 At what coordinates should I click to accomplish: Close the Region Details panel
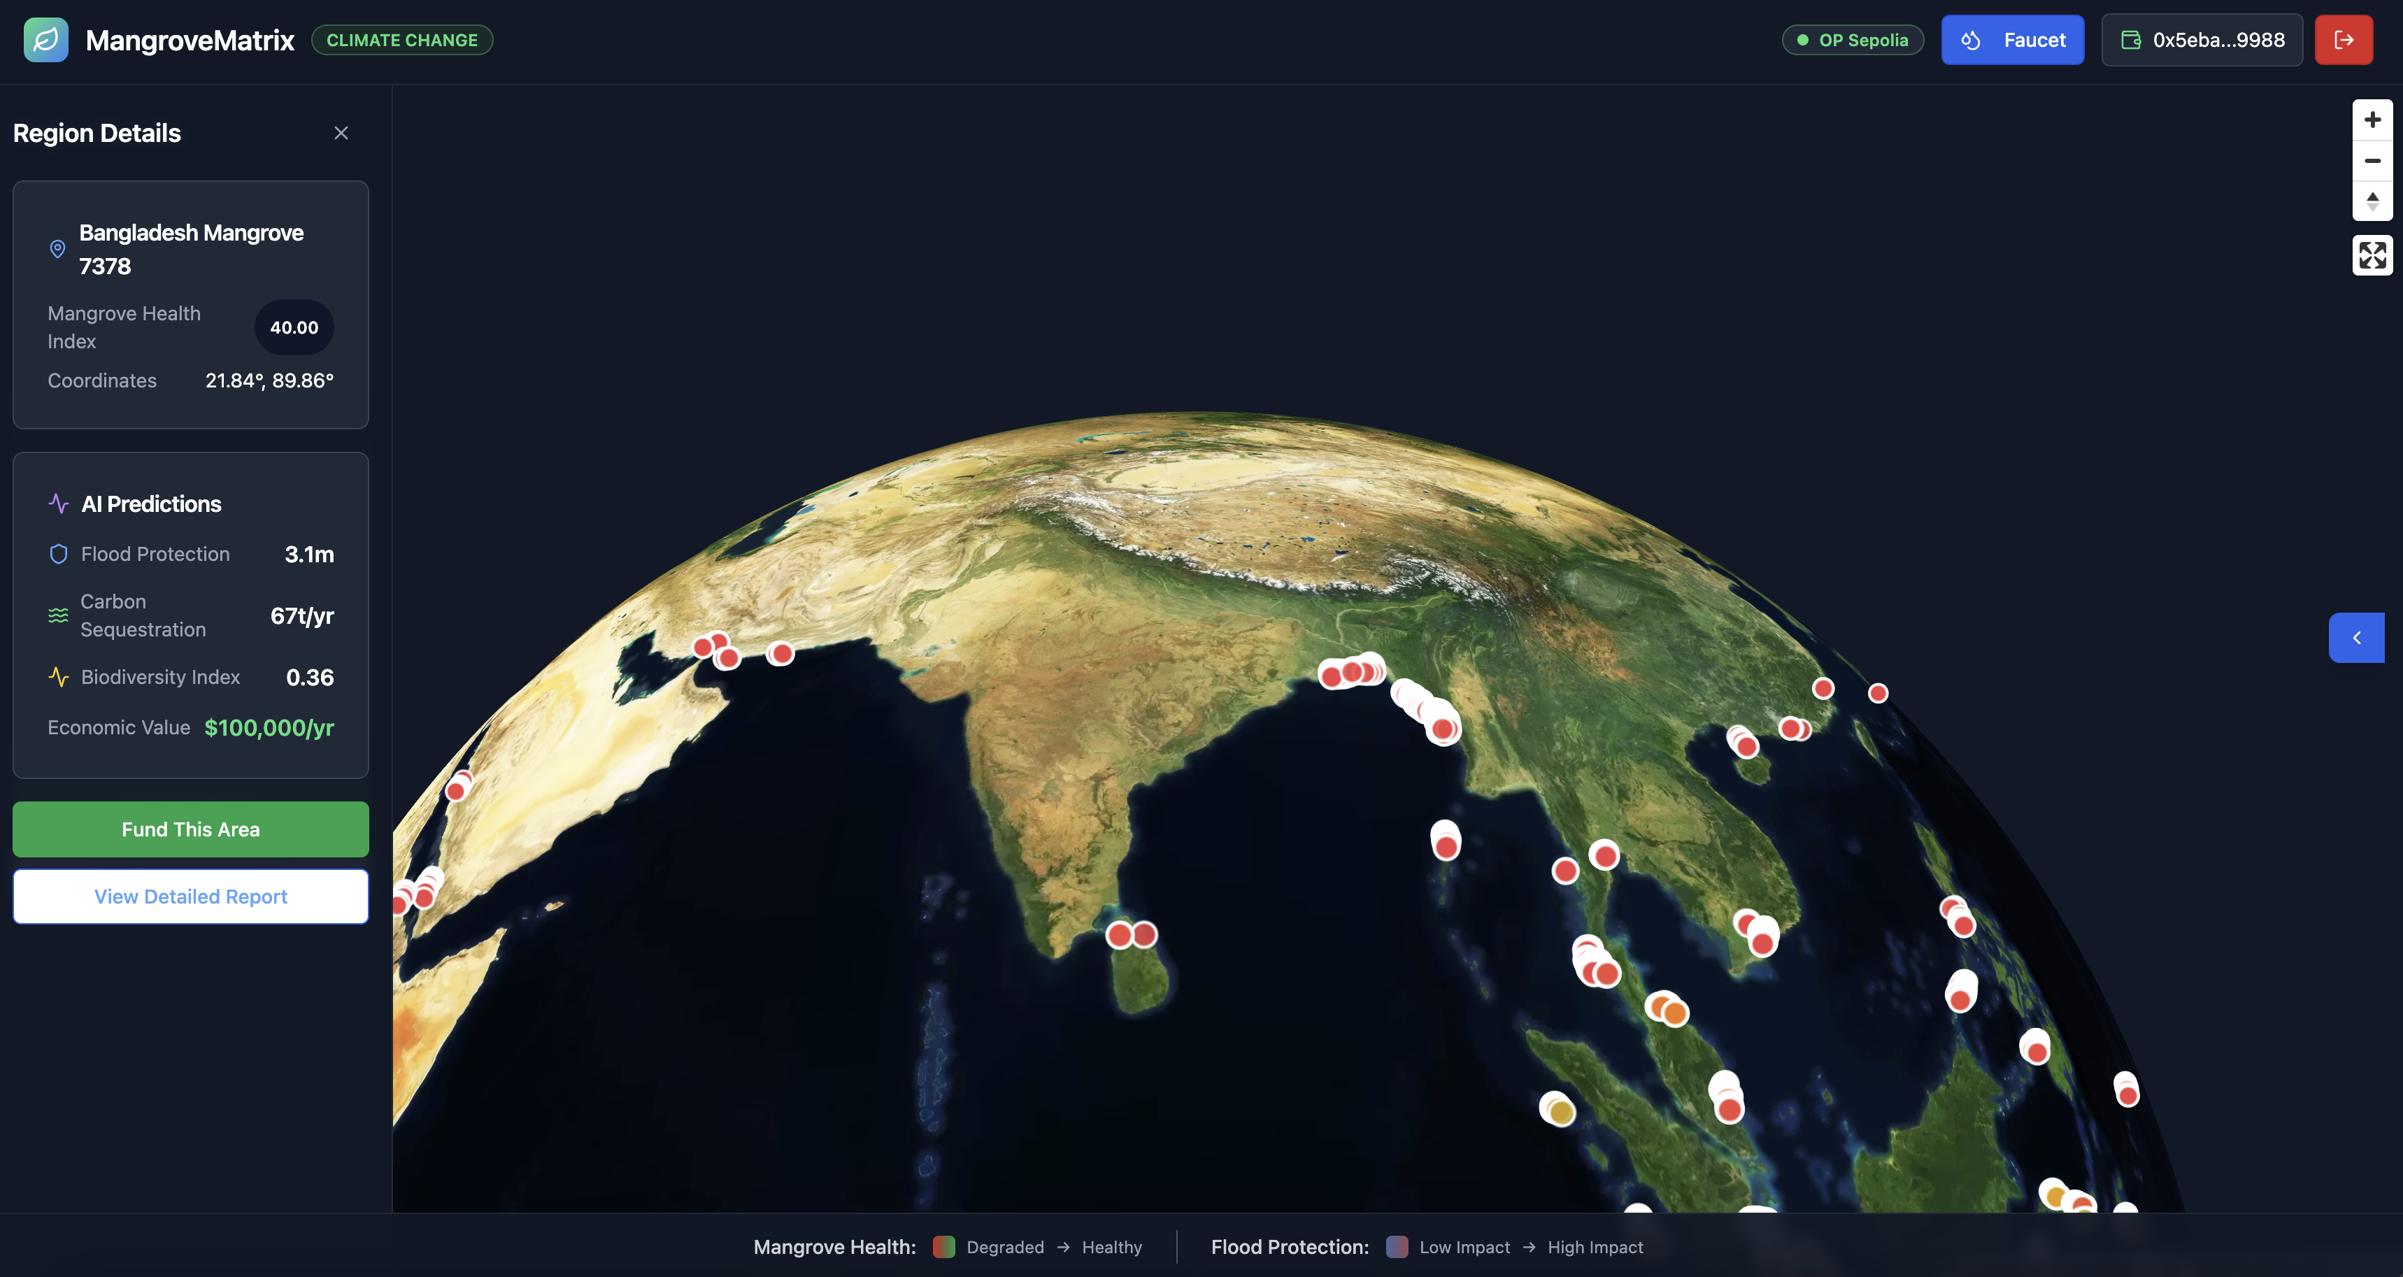click(341, 134)
